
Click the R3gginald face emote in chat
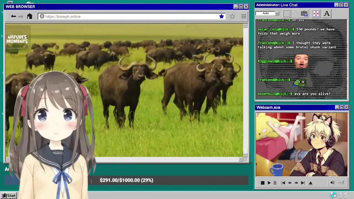tap(301, 61)
